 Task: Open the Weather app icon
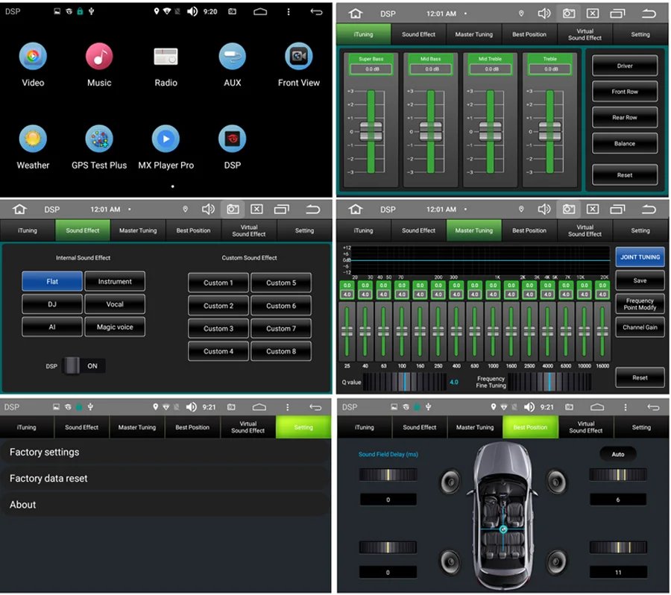[33, 139]
